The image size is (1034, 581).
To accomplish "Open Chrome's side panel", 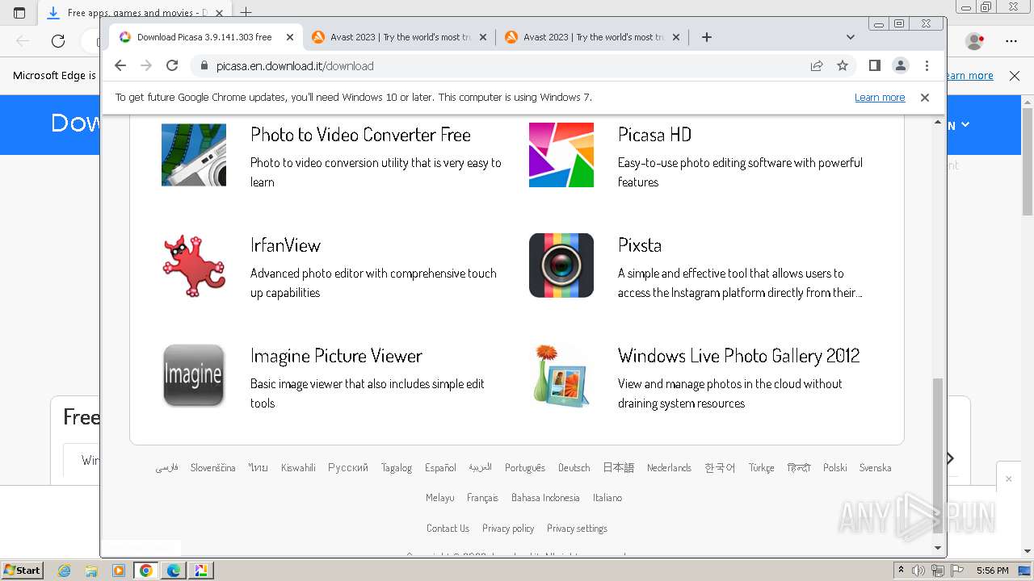I will [874, 65].
